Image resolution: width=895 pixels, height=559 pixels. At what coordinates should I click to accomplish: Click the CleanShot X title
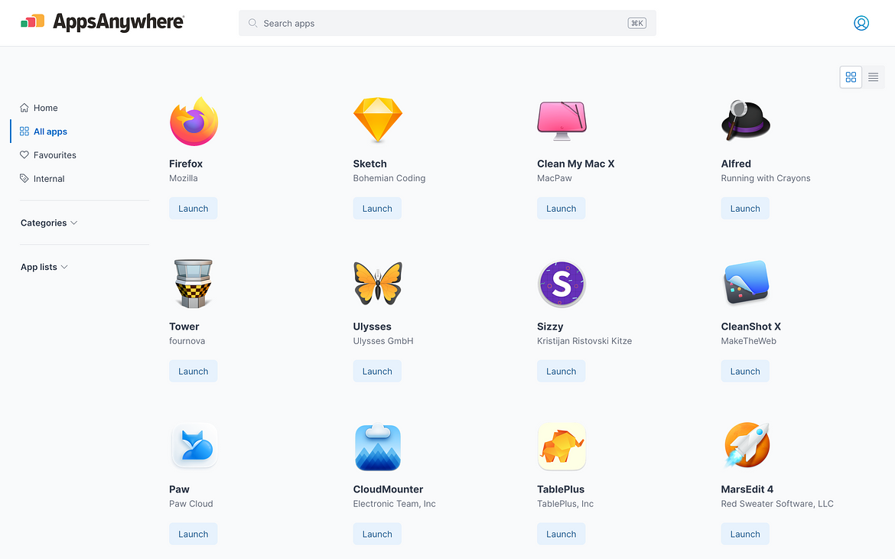point(750,327)
